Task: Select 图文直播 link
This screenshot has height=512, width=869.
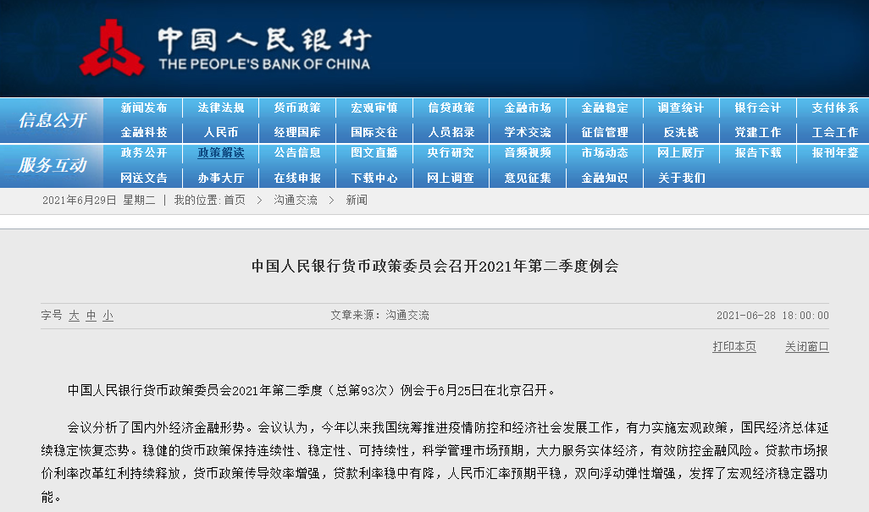Action: tap(374, 153)
